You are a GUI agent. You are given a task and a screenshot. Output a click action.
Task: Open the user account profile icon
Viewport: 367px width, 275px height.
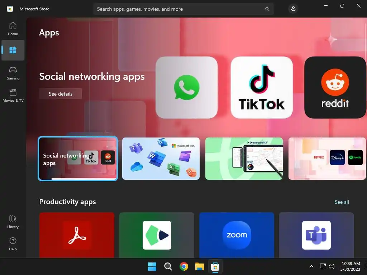(293, 9)
